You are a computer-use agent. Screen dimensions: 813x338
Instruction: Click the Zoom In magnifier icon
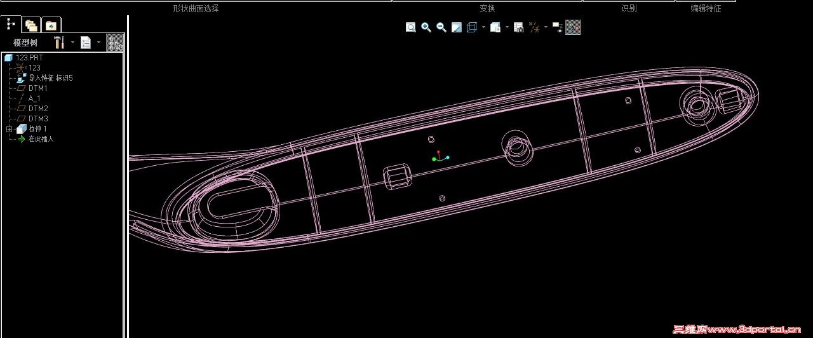pos(426,27)
